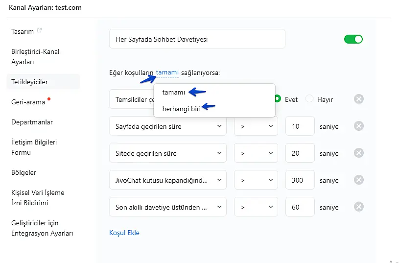Remove the Temsilciler condition row
The height and width of the screenshot is (263, 399).
click(x=359, y=99)
